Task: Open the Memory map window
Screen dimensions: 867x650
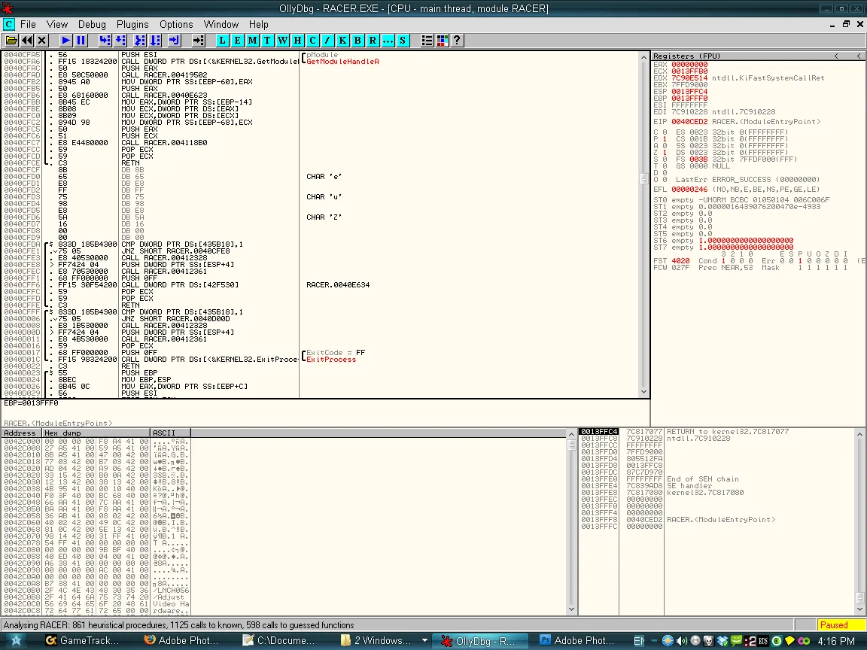Action: [x=253, y=41]
